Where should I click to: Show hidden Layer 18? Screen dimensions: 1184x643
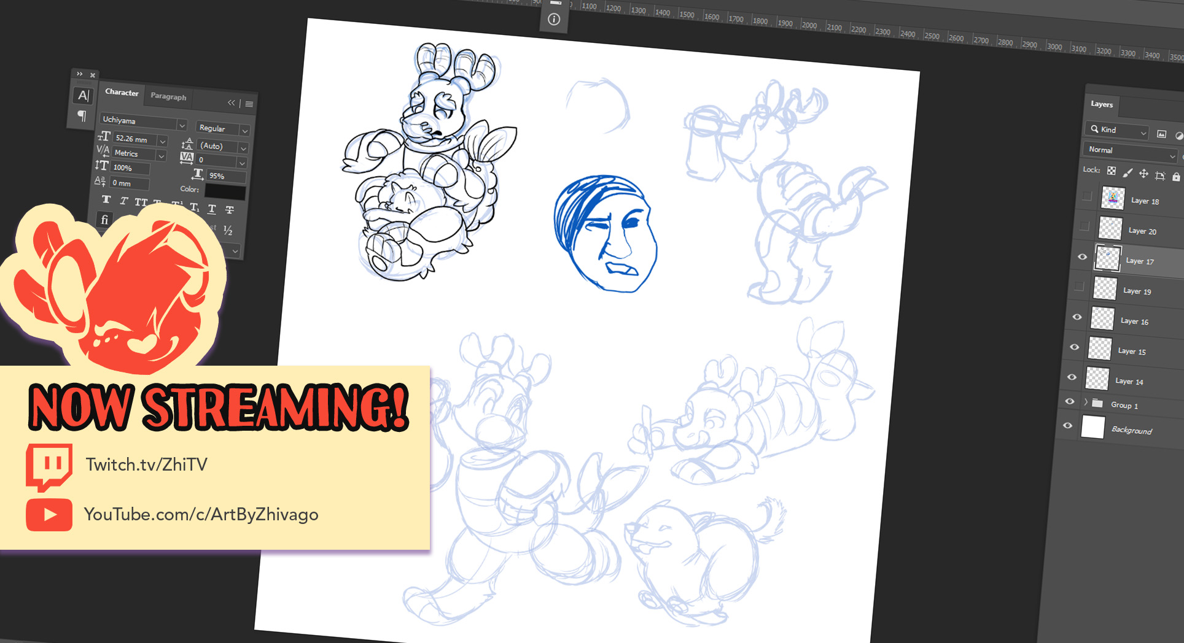coord(1087,196)
